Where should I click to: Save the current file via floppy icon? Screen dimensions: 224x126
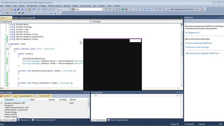tap(15, 9)
